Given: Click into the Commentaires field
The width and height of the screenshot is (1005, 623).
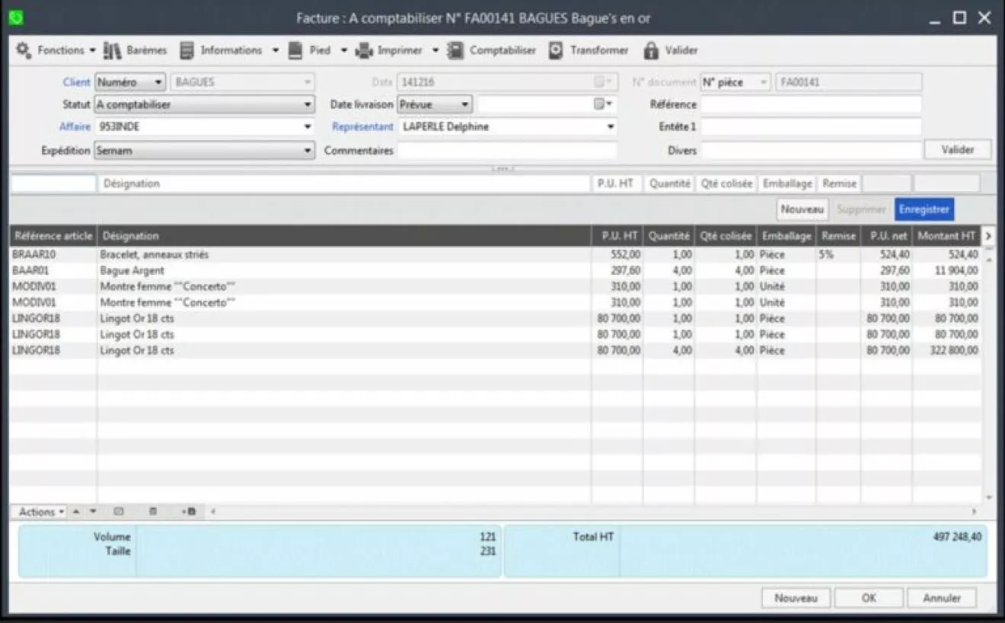Looking at the screenshot, I should click(507, 151).
